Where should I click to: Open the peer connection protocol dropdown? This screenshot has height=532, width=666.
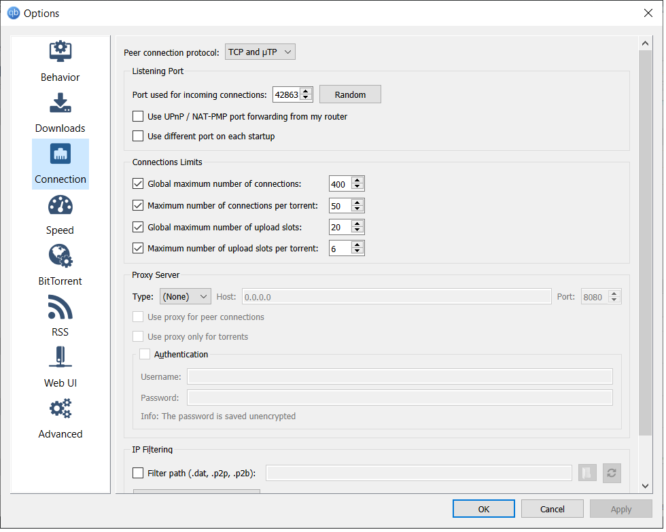click(260, 52)
